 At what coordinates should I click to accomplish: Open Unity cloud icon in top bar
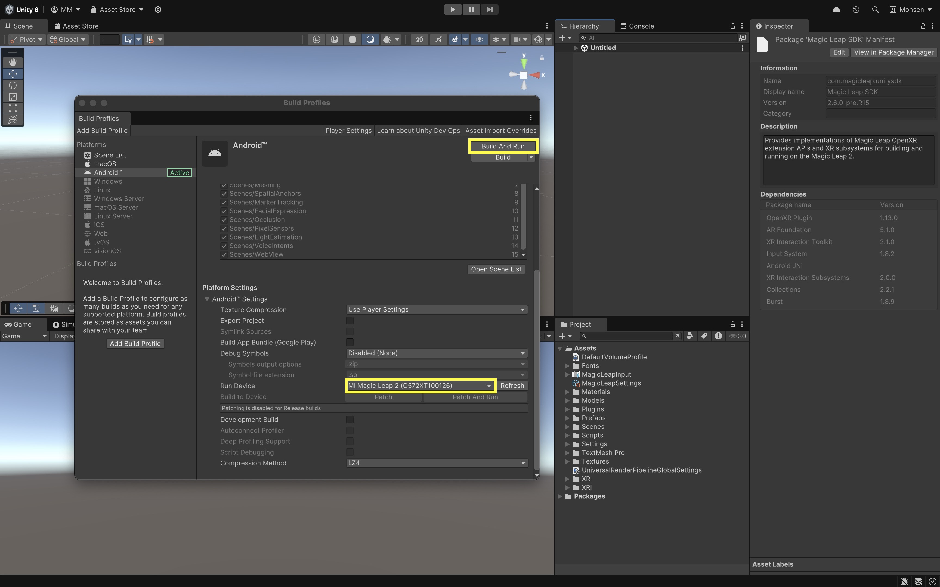click(x=836, y=9)
